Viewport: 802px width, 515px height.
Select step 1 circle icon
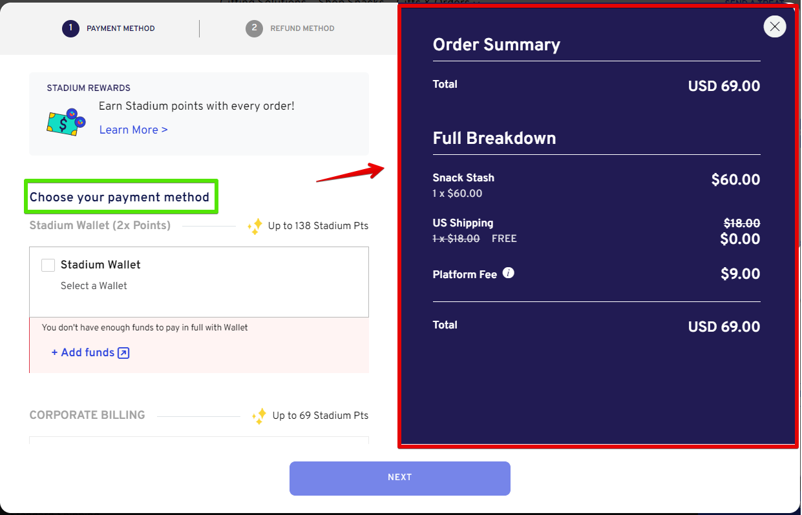70,28
